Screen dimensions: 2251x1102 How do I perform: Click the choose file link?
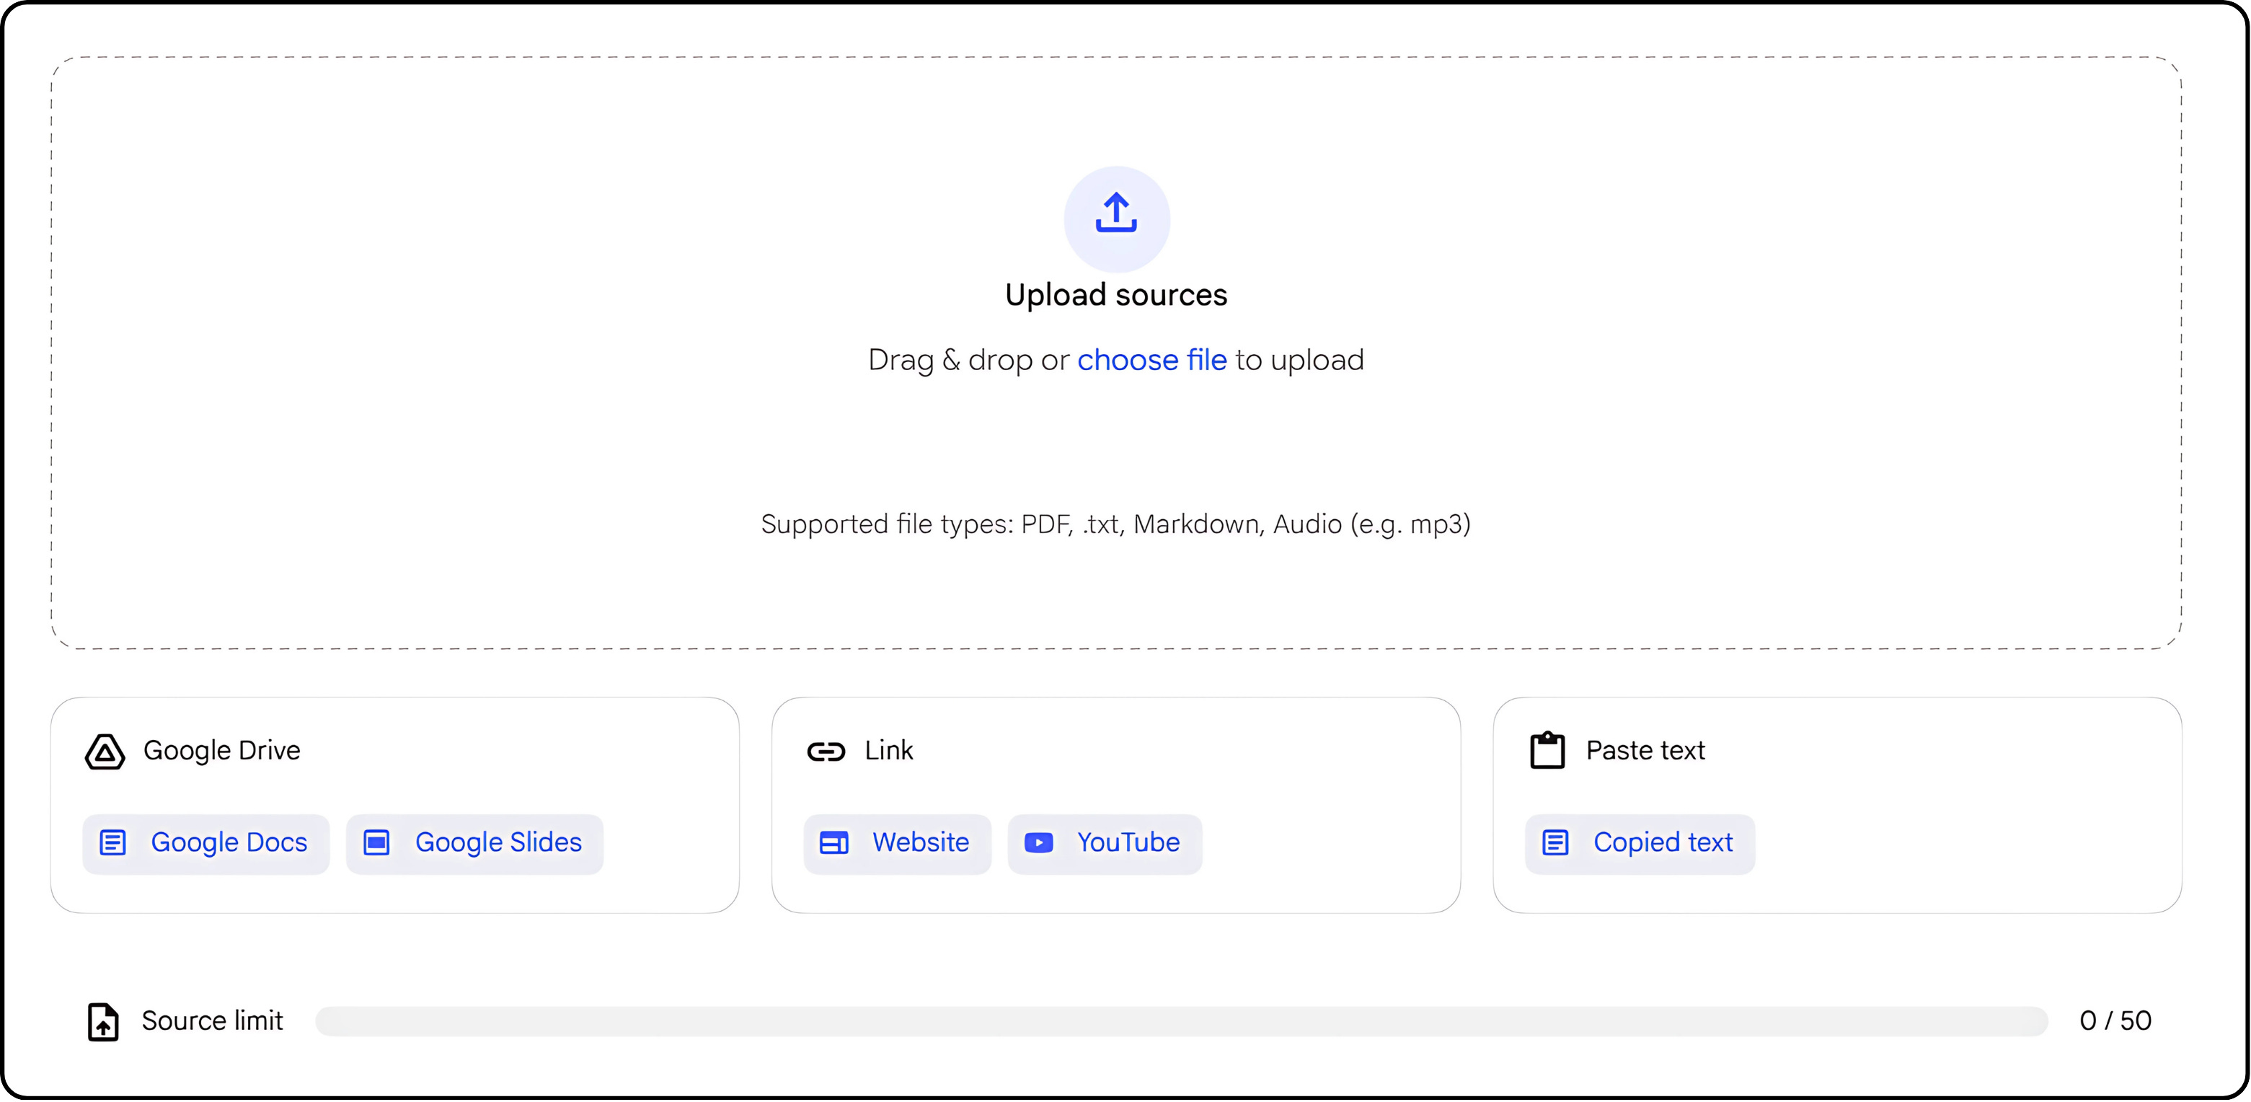coord(1151,360)
